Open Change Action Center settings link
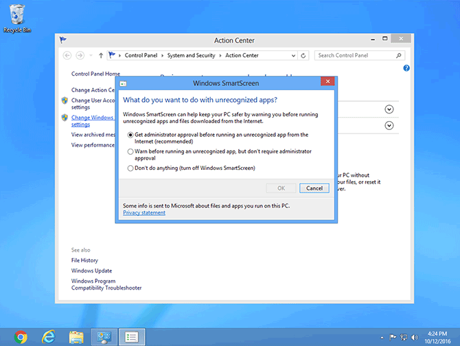 [93, 90]
